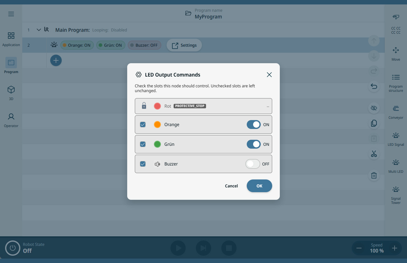Collapse the Main Program chevron
407x263 pixels.
(x=39, y=30)
